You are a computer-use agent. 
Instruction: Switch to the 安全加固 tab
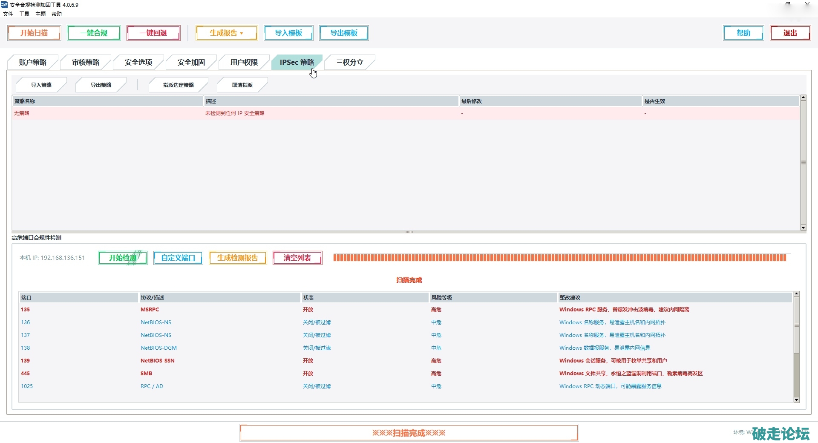(191, 62)
